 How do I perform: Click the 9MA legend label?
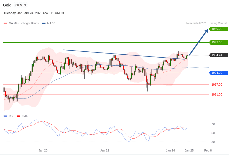[x=25, y=116]
